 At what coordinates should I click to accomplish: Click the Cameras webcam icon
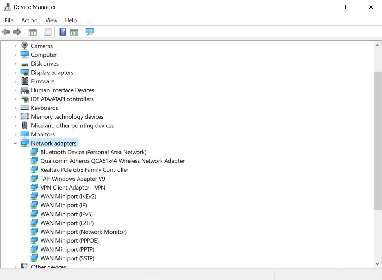coord(24,46)
